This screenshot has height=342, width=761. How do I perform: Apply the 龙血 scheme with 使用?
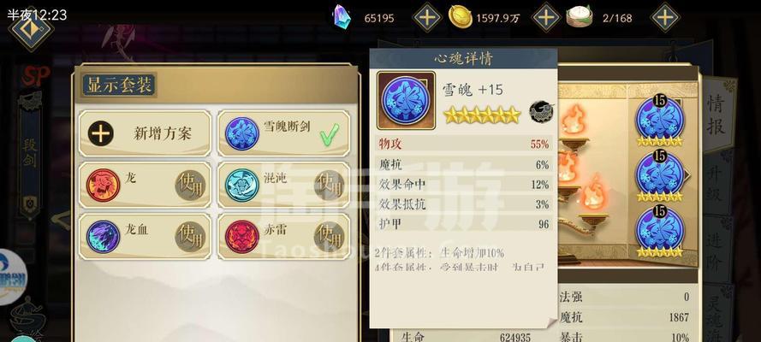[x=191, y=236]
